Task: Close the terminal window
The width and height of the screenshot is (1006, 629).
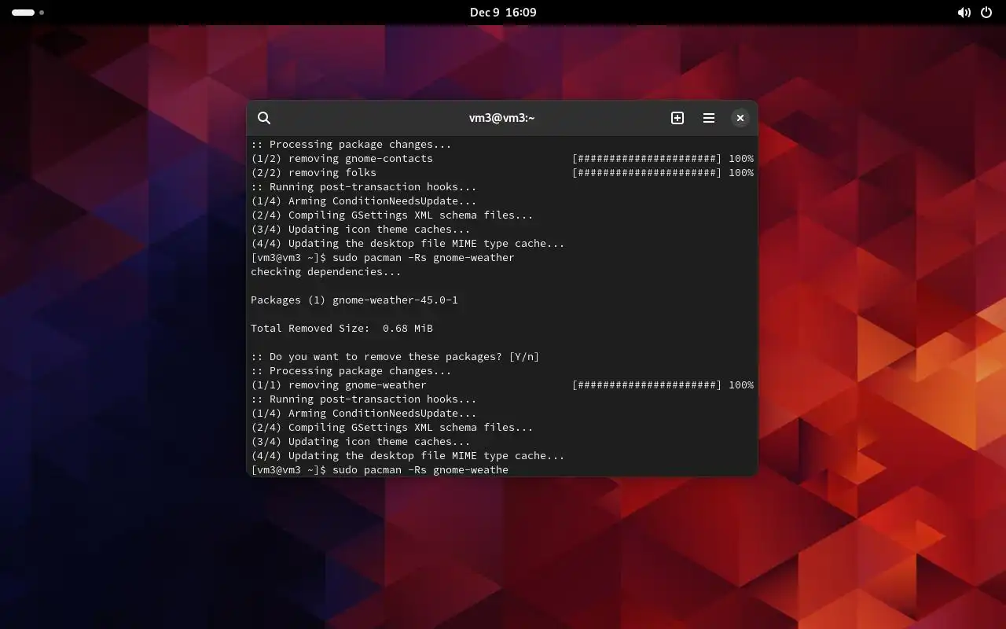Action: 740,118
